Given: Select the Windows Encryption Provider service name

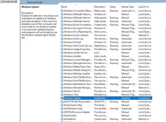Looking at the screenshot, I should tap(78, 28).
